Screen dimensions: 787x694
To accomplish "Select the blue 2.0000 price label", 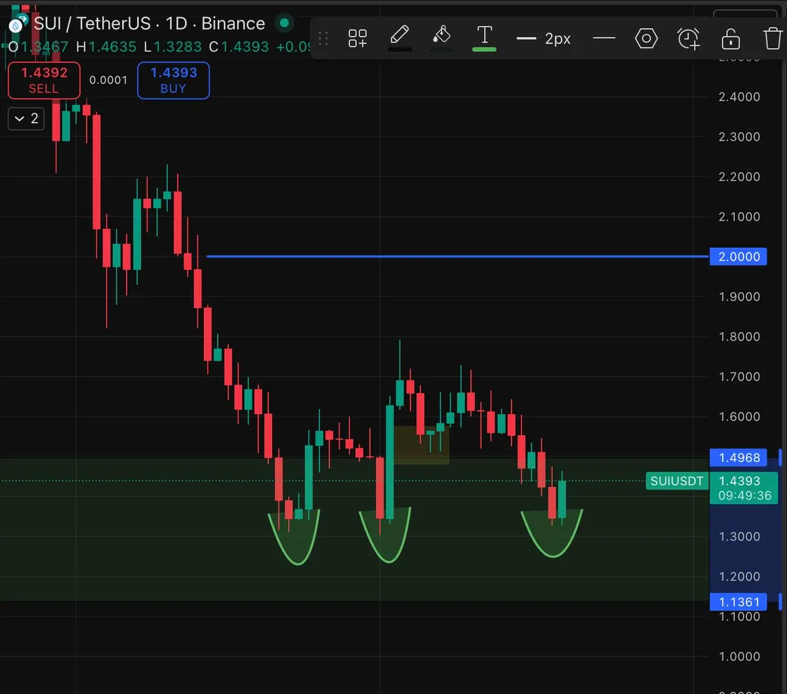I will 739,257.
